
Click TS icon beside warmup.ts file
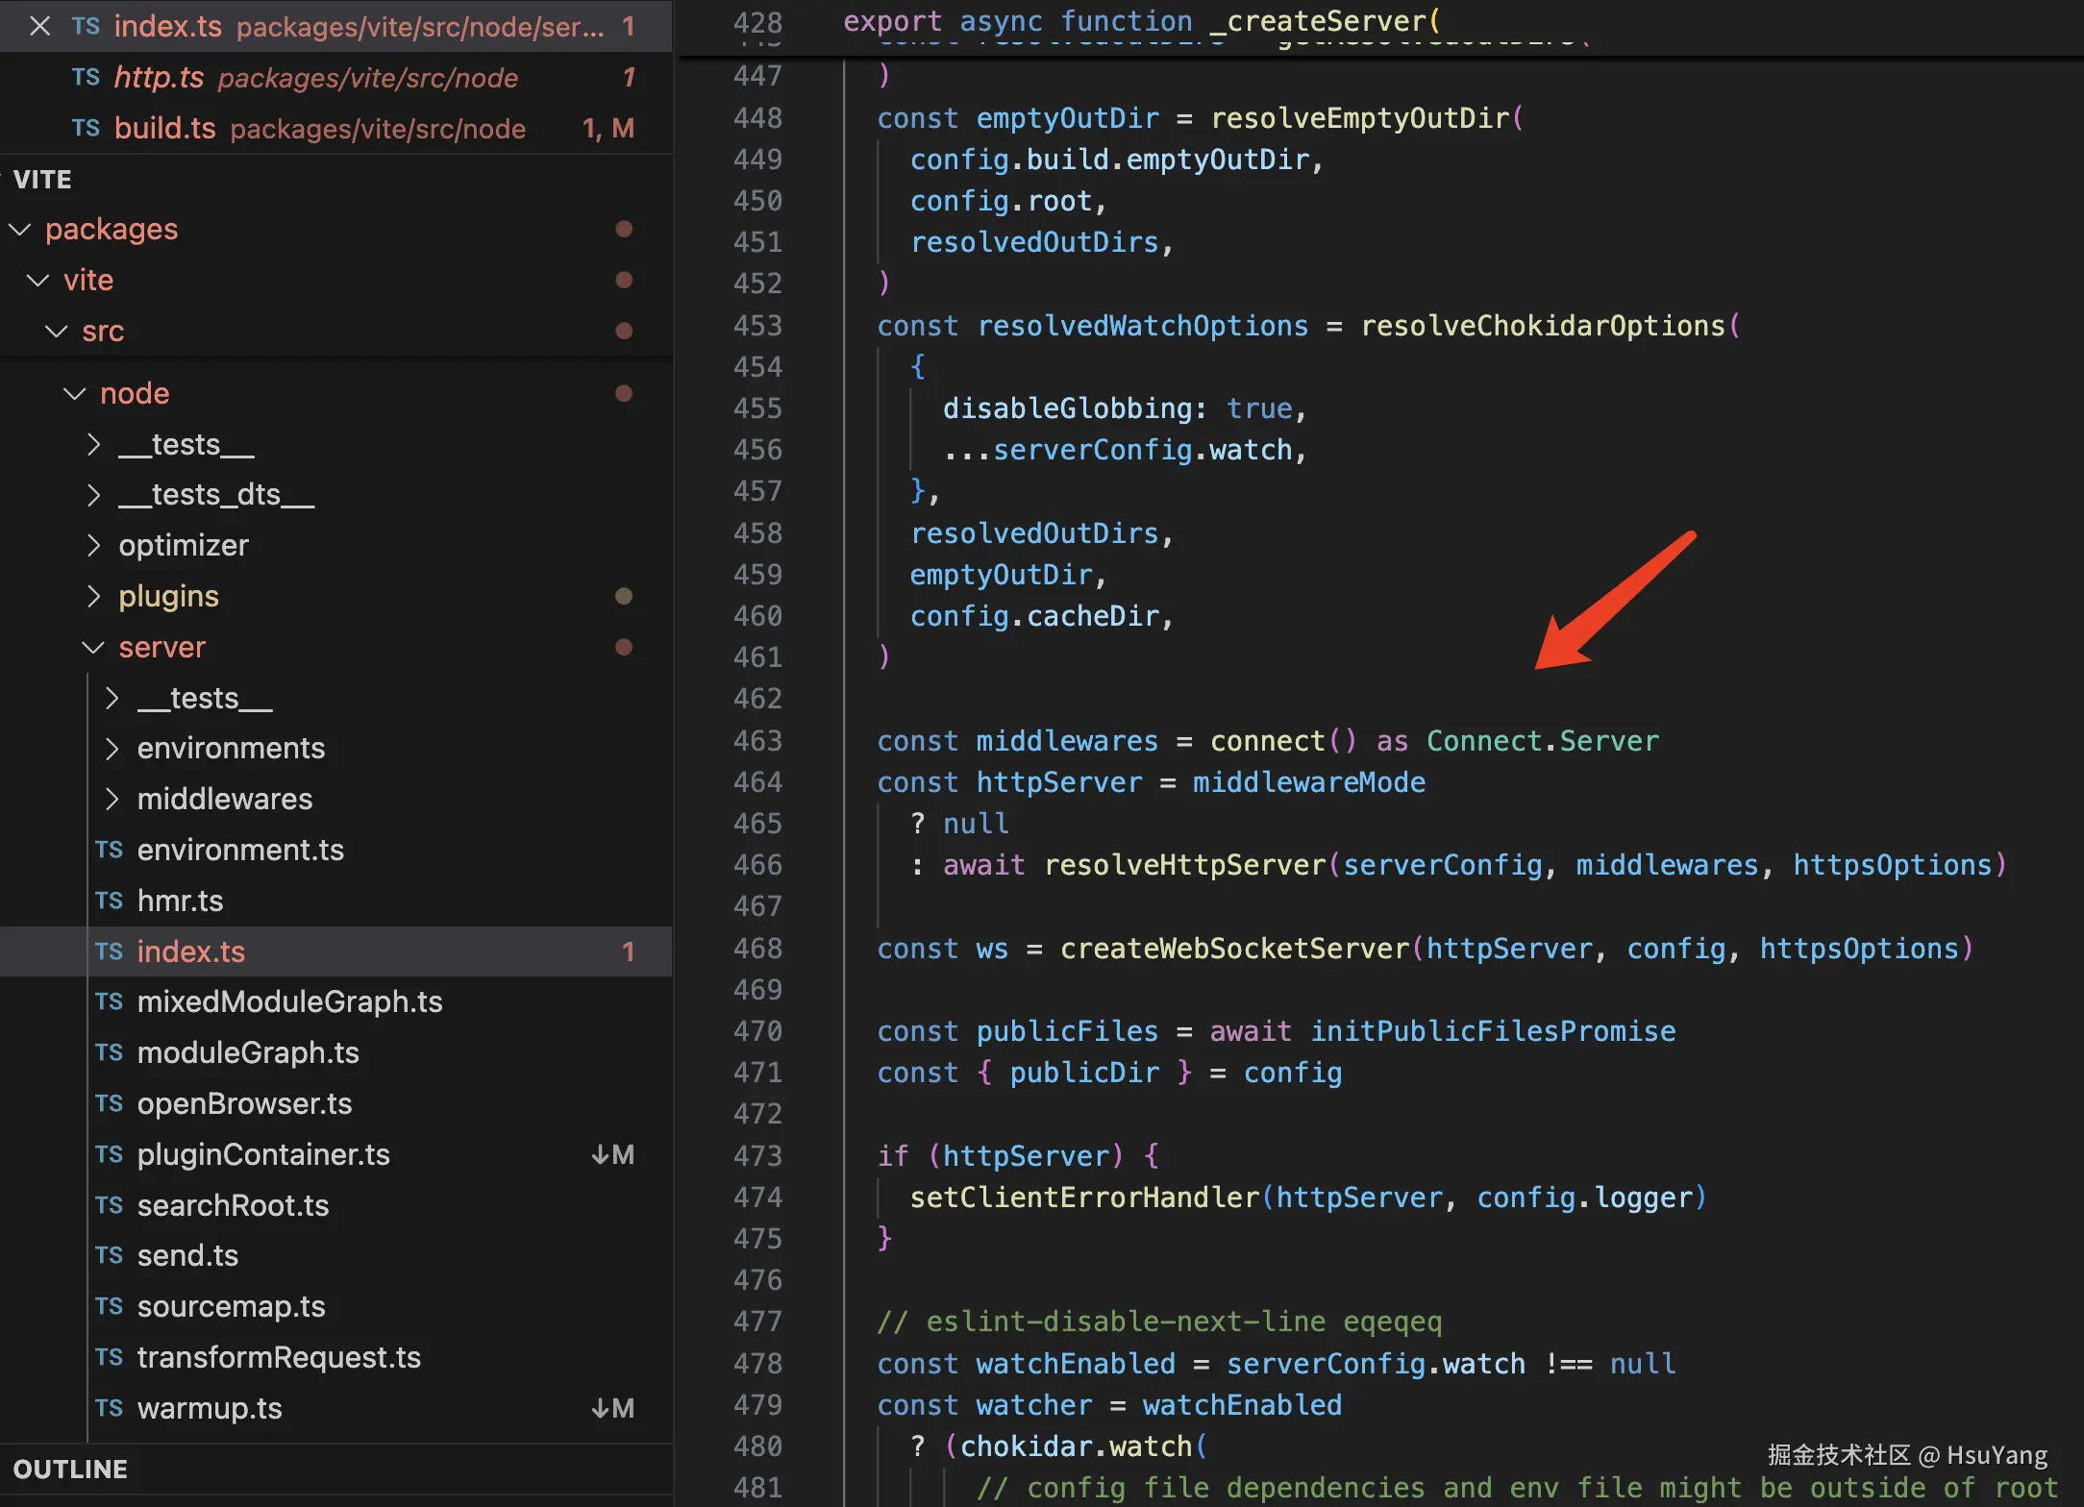pyautogui.click(x=109, y=1408)
